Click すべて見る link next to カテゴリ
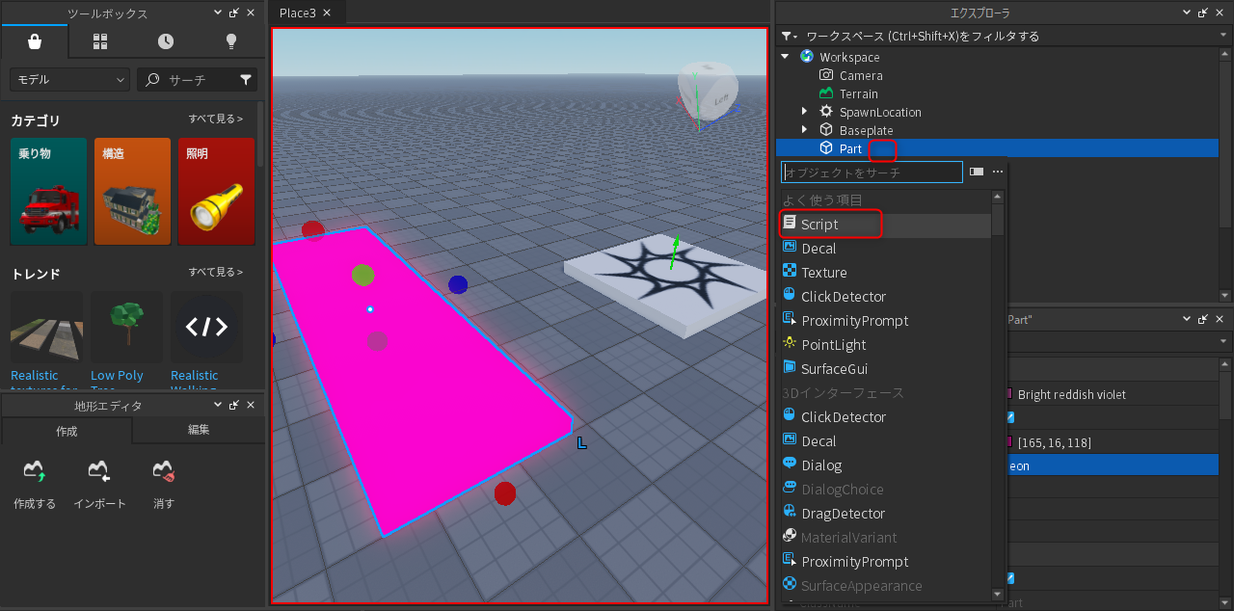 point(215,119)
